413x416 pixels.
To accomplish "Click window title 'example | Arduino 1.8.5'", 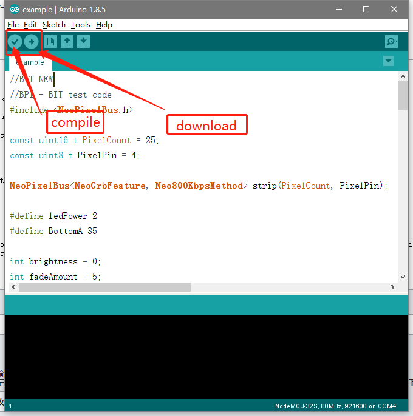I will coord(64,10).
